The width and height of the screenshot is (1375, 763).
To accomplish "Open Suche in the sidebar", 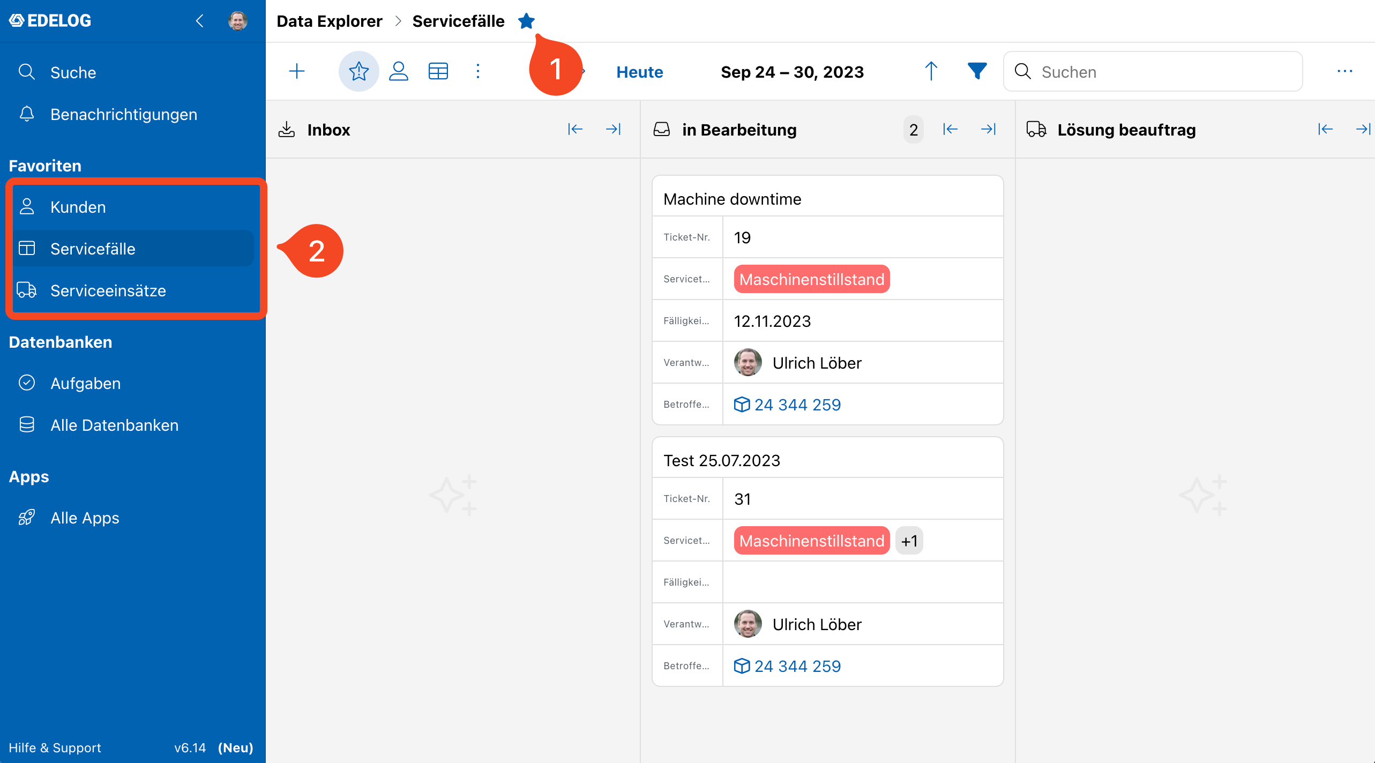I will pos(133,72).
